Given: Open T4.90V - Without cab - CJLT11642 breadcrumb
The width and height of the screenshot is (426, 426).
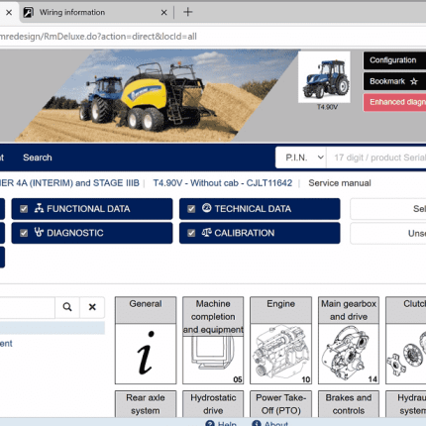Looking at the screenshot, I should [223, 183].
